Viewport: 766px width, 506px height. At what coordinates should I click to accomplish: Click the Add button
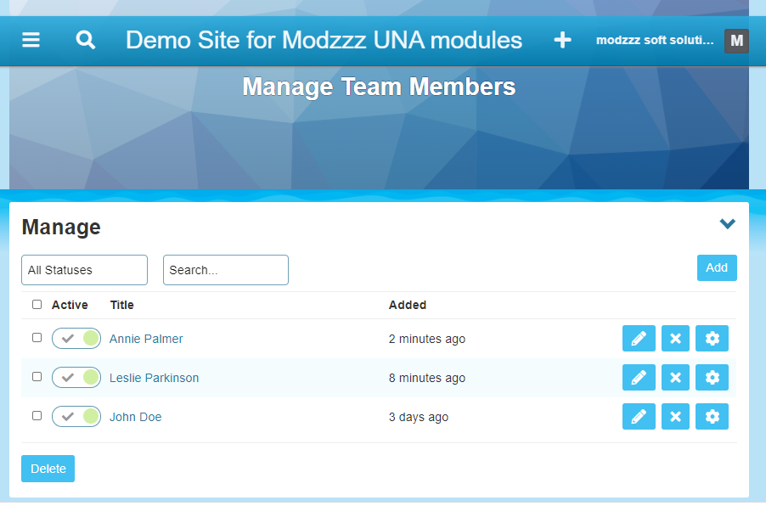point(717,267)
